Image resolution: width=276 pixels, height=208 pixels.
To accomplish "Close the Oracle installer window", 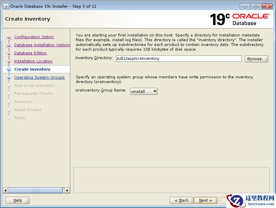I will (x=267, y=6).
